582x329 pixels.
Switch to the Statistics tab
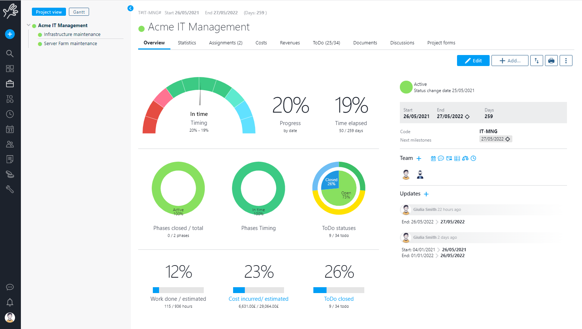click(187, 43)
